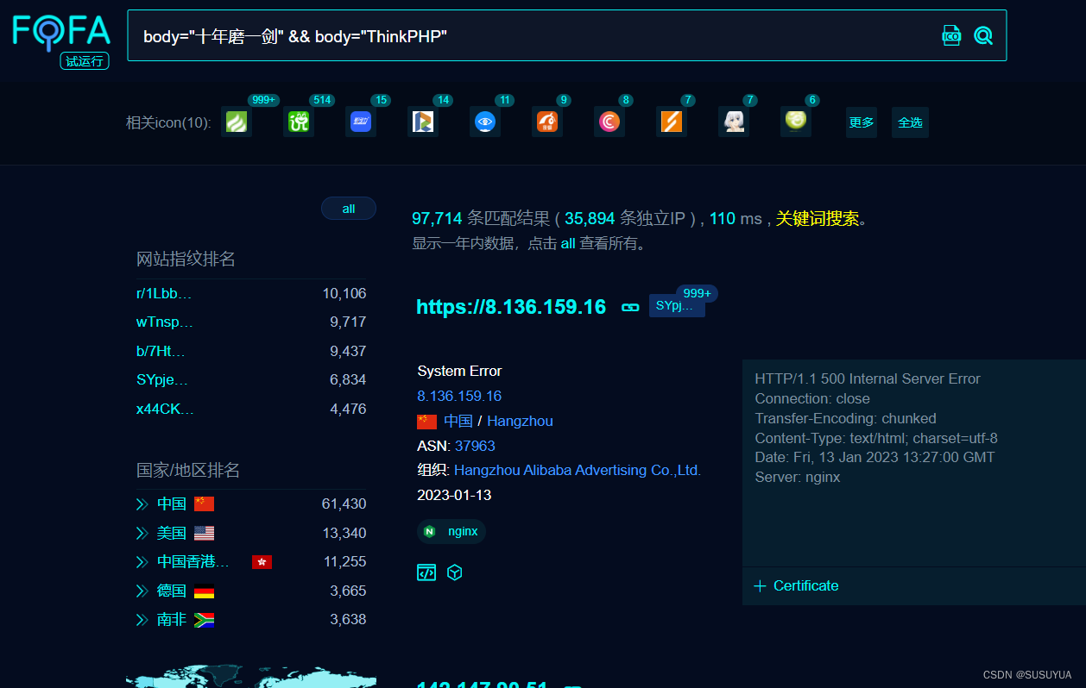This screenshot has height=688, width=1086.
Task: Select the pink C icon with 8 badge
Action: 609,122
